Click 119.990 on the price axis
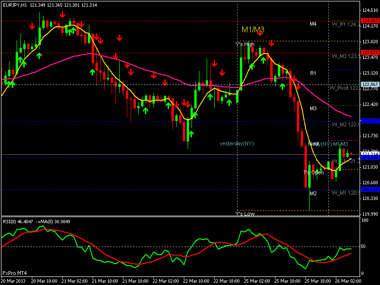 [x=370, y=214]
